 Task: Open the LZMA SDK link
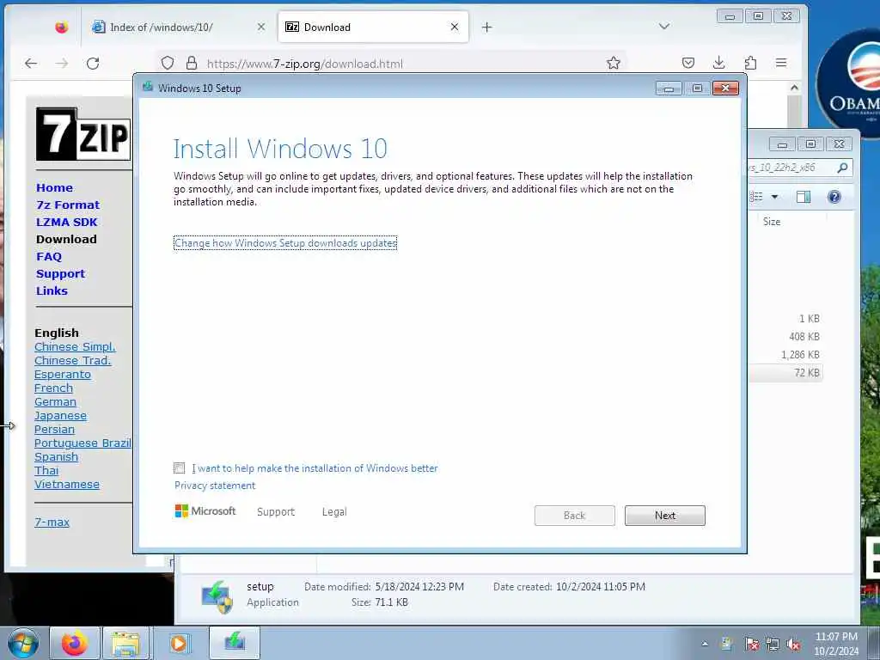[x=67, y=223]
